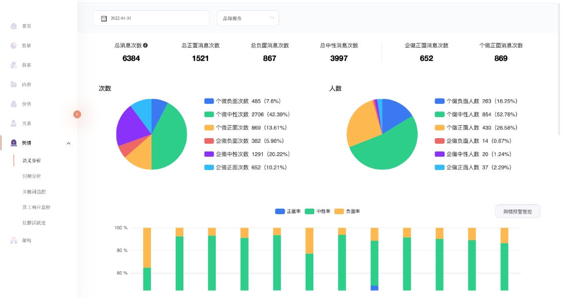Open the 关系 person icon in sidebar
This screenshot has width=565, height=301.
point(14,123)
